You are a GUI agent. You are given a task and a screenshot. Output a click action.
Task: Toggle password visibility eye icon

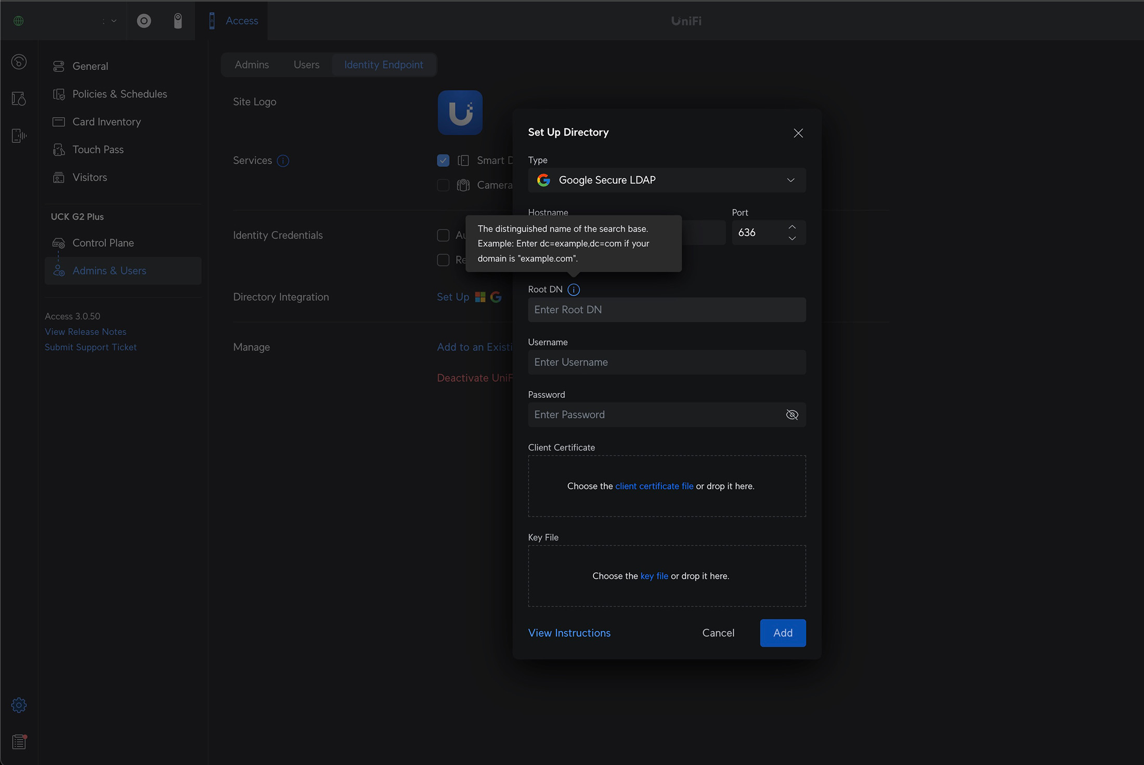tap(792, 415)
